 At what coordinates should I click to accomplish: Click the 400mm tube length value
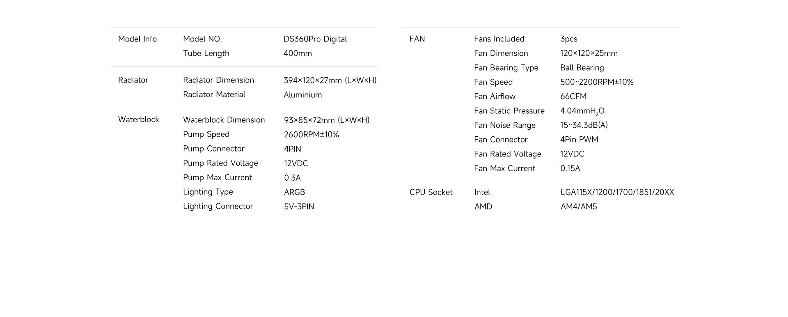(298, 53)
